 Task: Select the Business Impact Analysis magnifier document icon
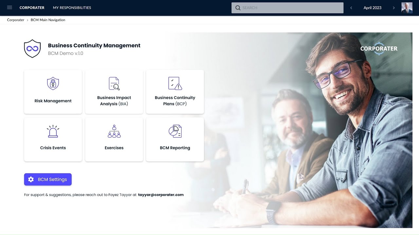click(114, 83)
